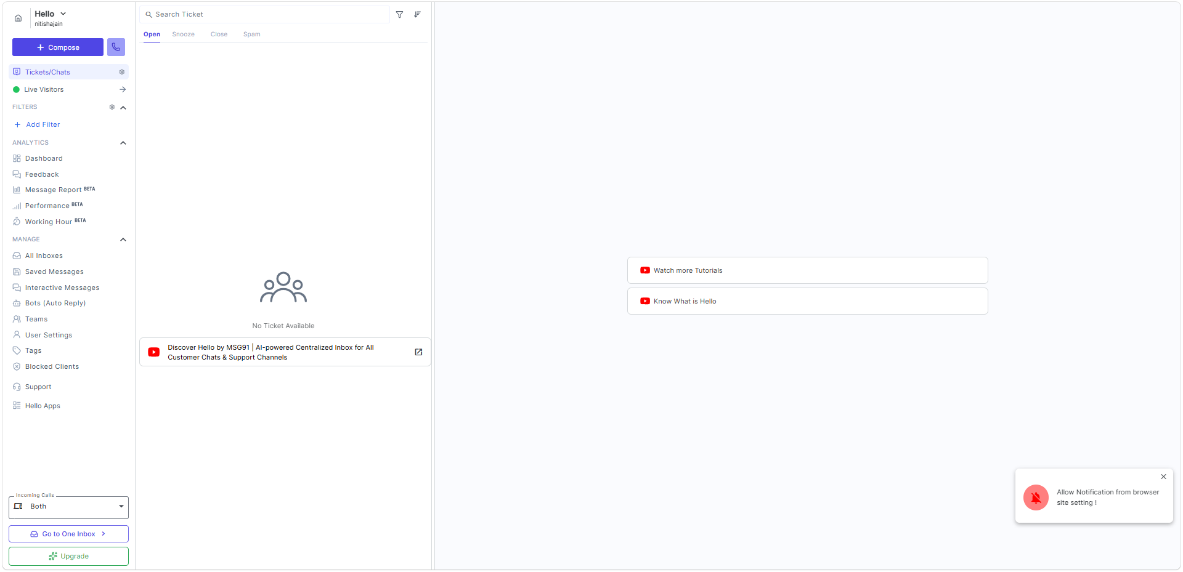
Task: Collapse the Analytics section
Action: (x=123, y=143)
